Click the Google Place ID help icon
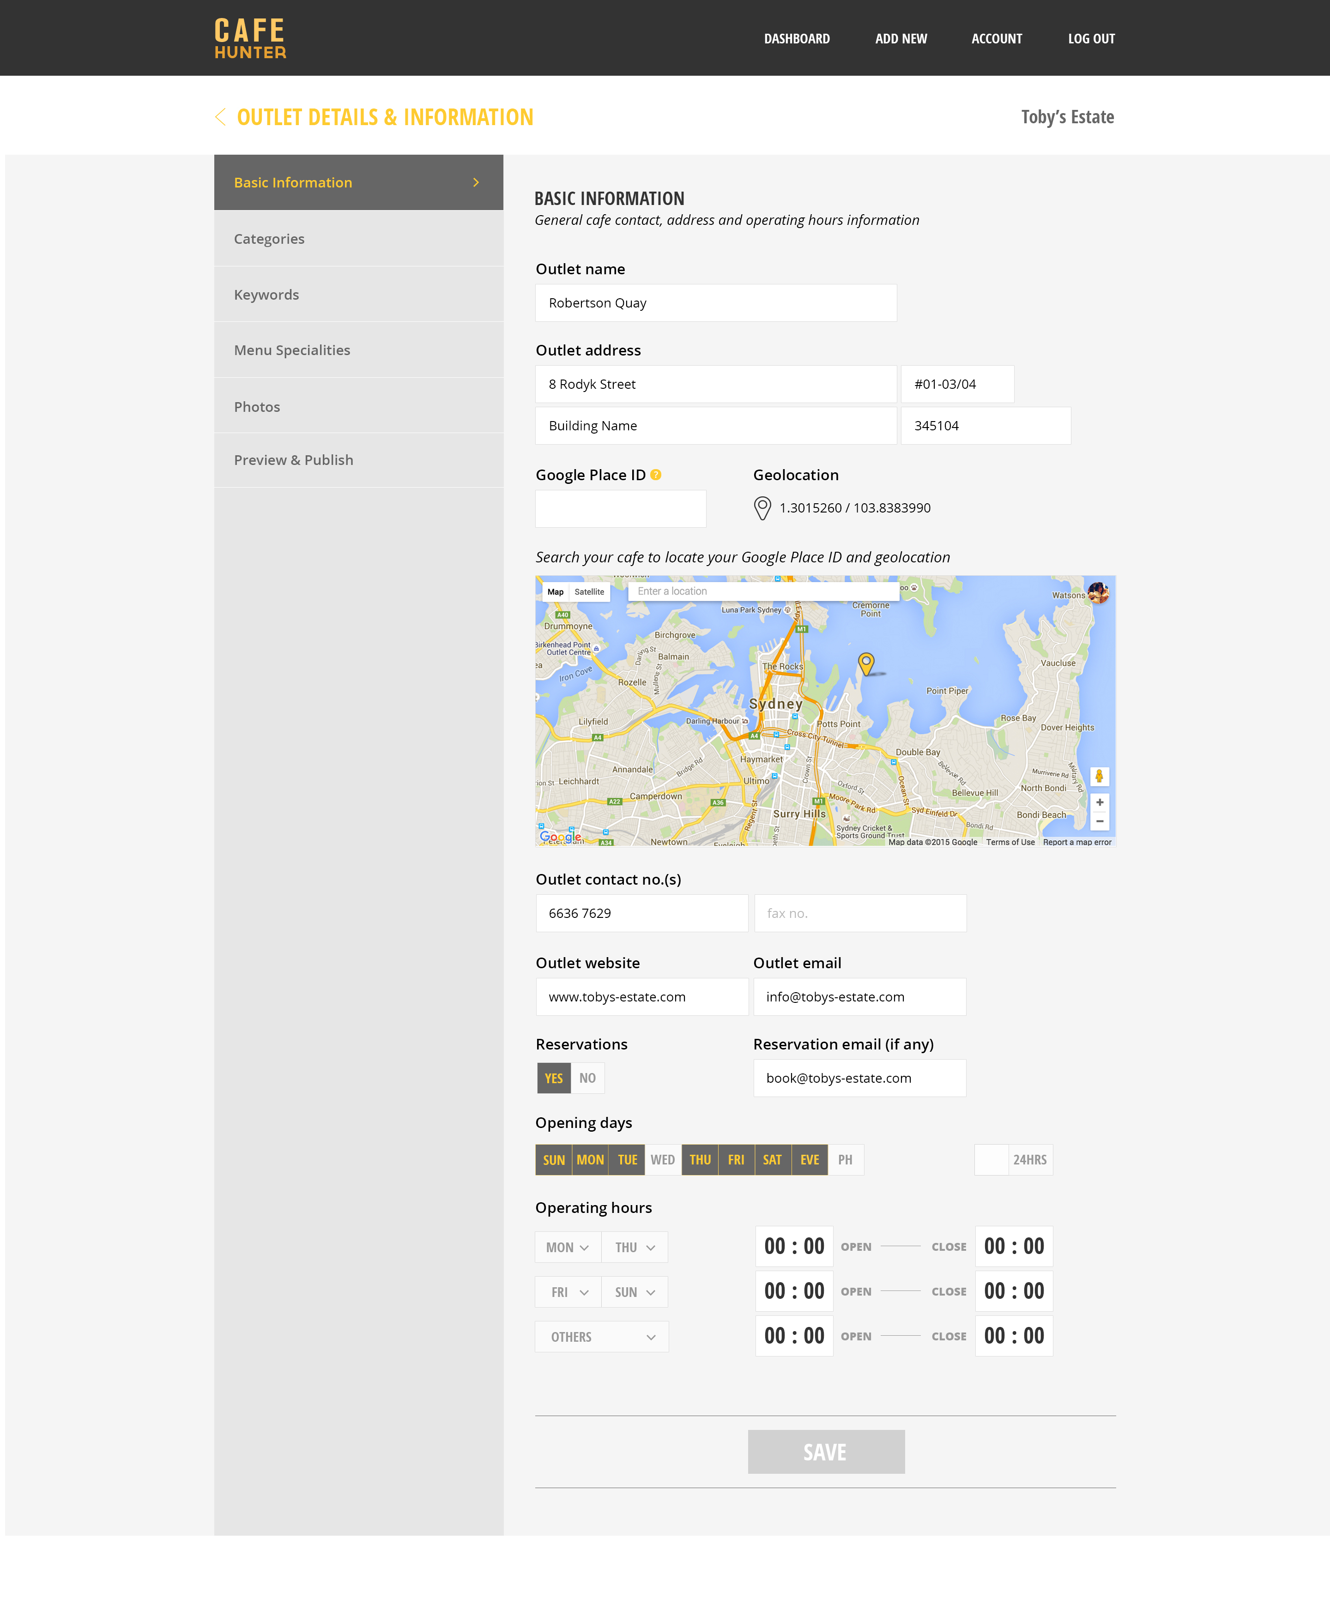This screenshot has height=1616, width=1330. (656, 475)
